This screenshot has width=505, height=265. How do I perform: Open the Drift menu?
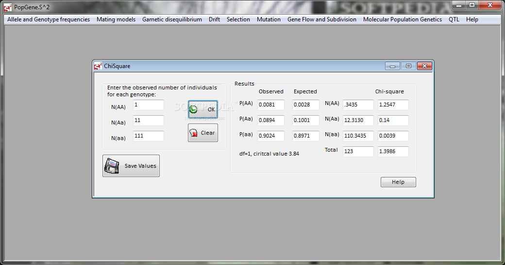point(214,19)
